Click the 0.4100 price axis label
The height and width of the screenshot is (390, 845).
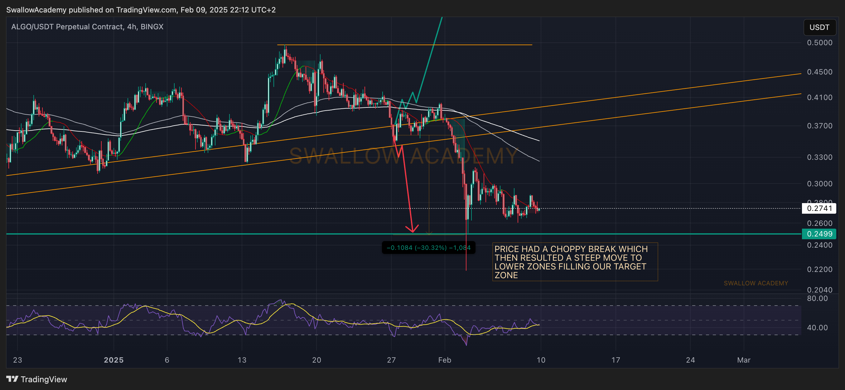point(819,97)
